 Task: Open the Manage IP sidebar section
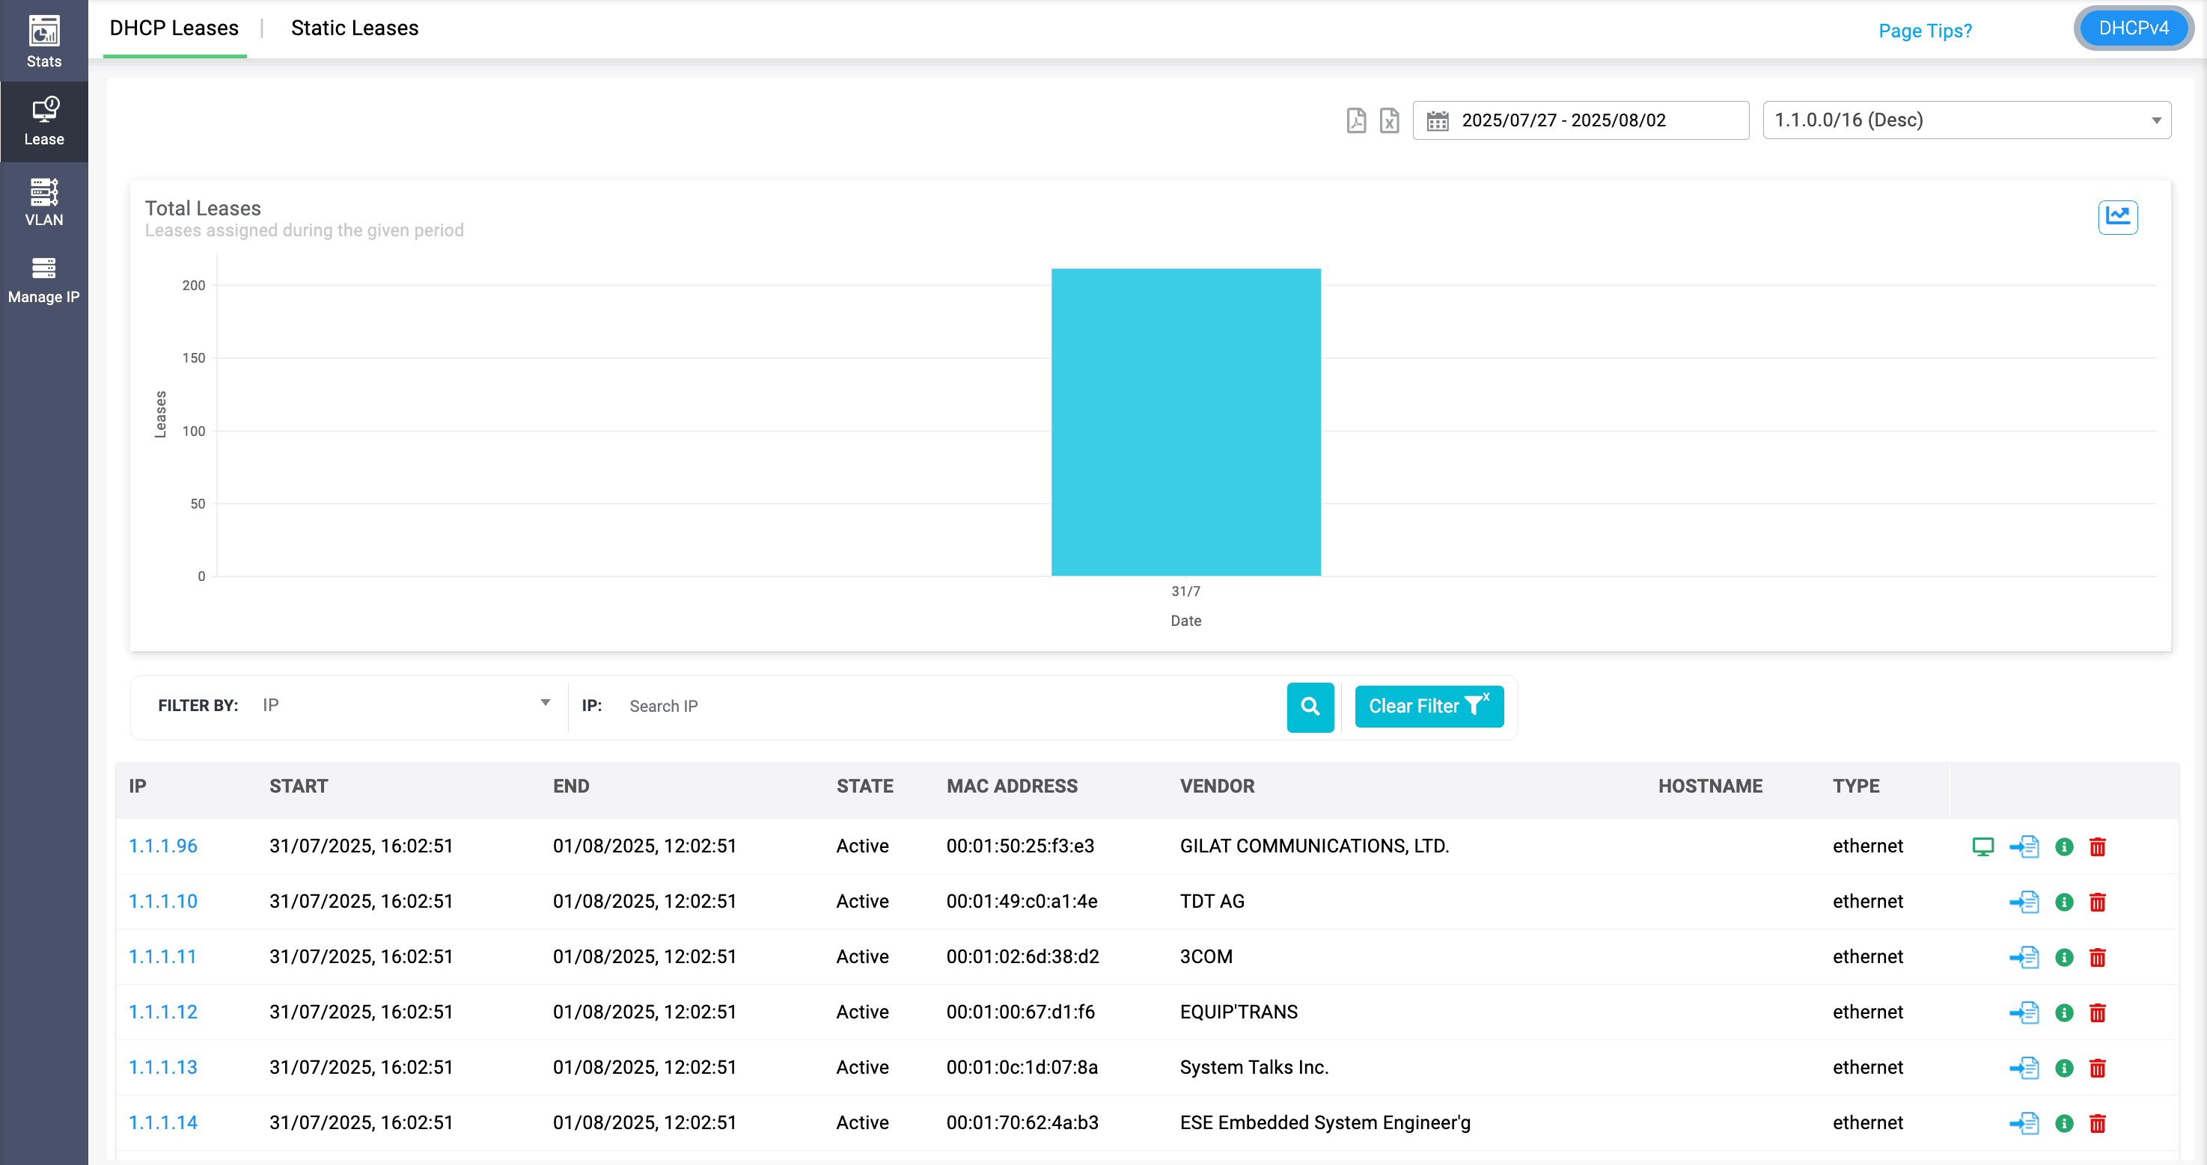(x=43, y=280)
